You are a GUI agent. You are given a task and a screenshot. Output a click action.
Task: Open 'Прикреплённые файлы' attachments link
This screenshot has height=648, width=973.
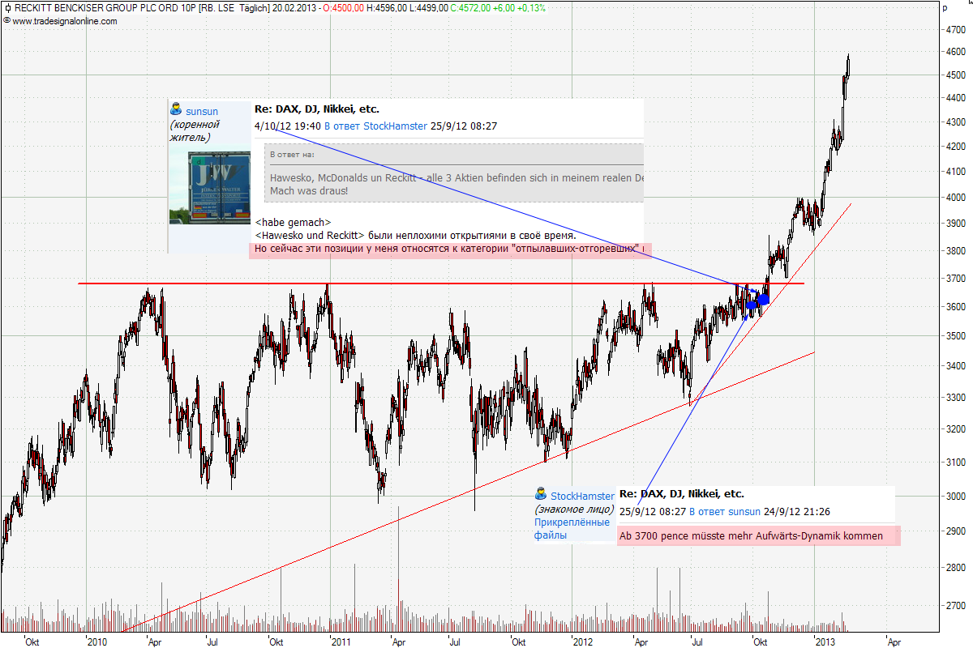[572, 529]
